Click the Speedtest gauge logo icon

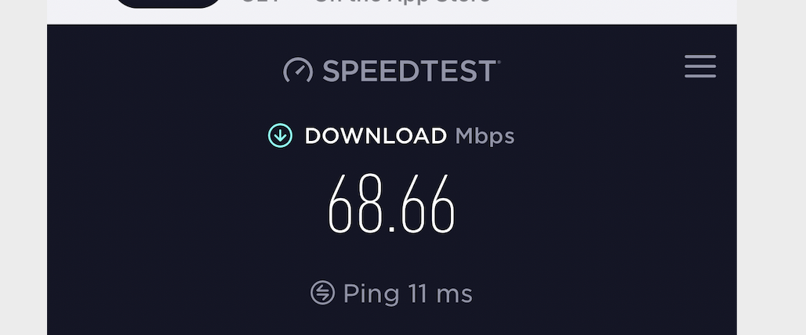(x=298, y=70)
